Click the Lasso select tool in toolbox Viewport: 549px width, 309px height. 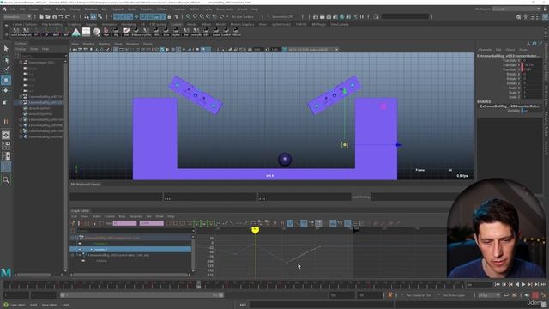pos(6,60)
